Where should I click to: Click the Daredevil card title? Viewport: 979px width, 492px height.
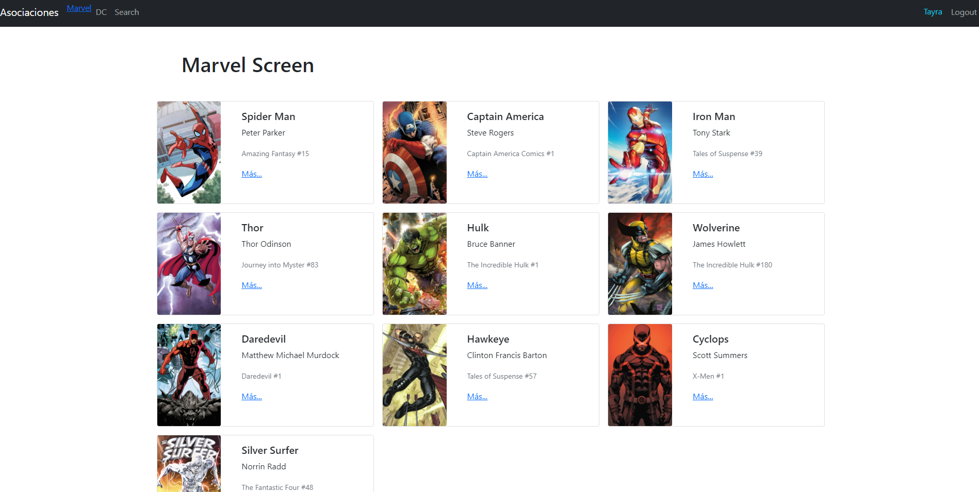point(264,339)
